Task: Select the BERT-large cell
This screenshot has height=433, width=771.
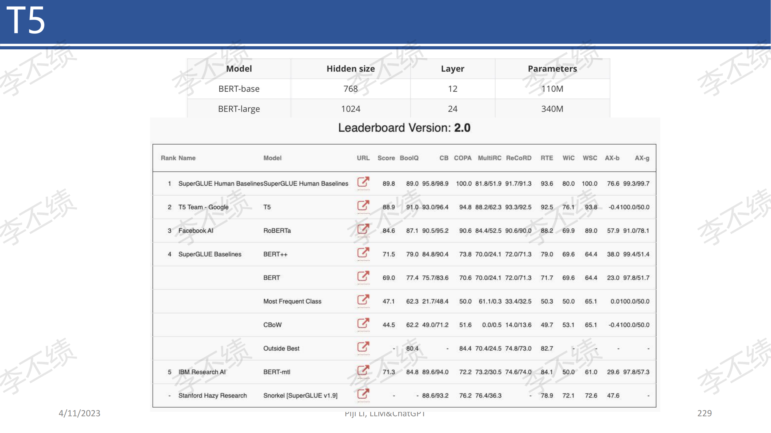Action: [239, 109]
